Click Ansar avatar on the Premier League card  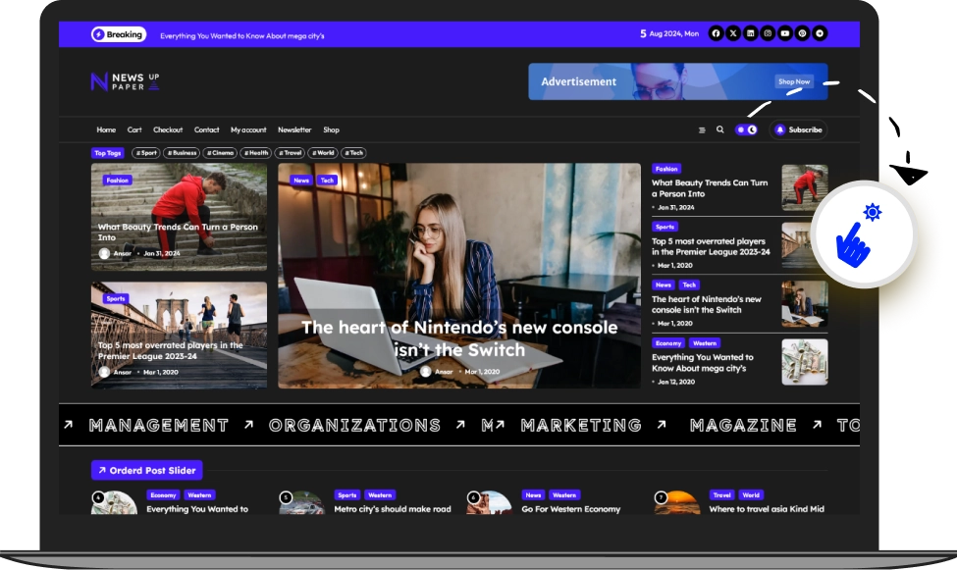coord(104,372)
